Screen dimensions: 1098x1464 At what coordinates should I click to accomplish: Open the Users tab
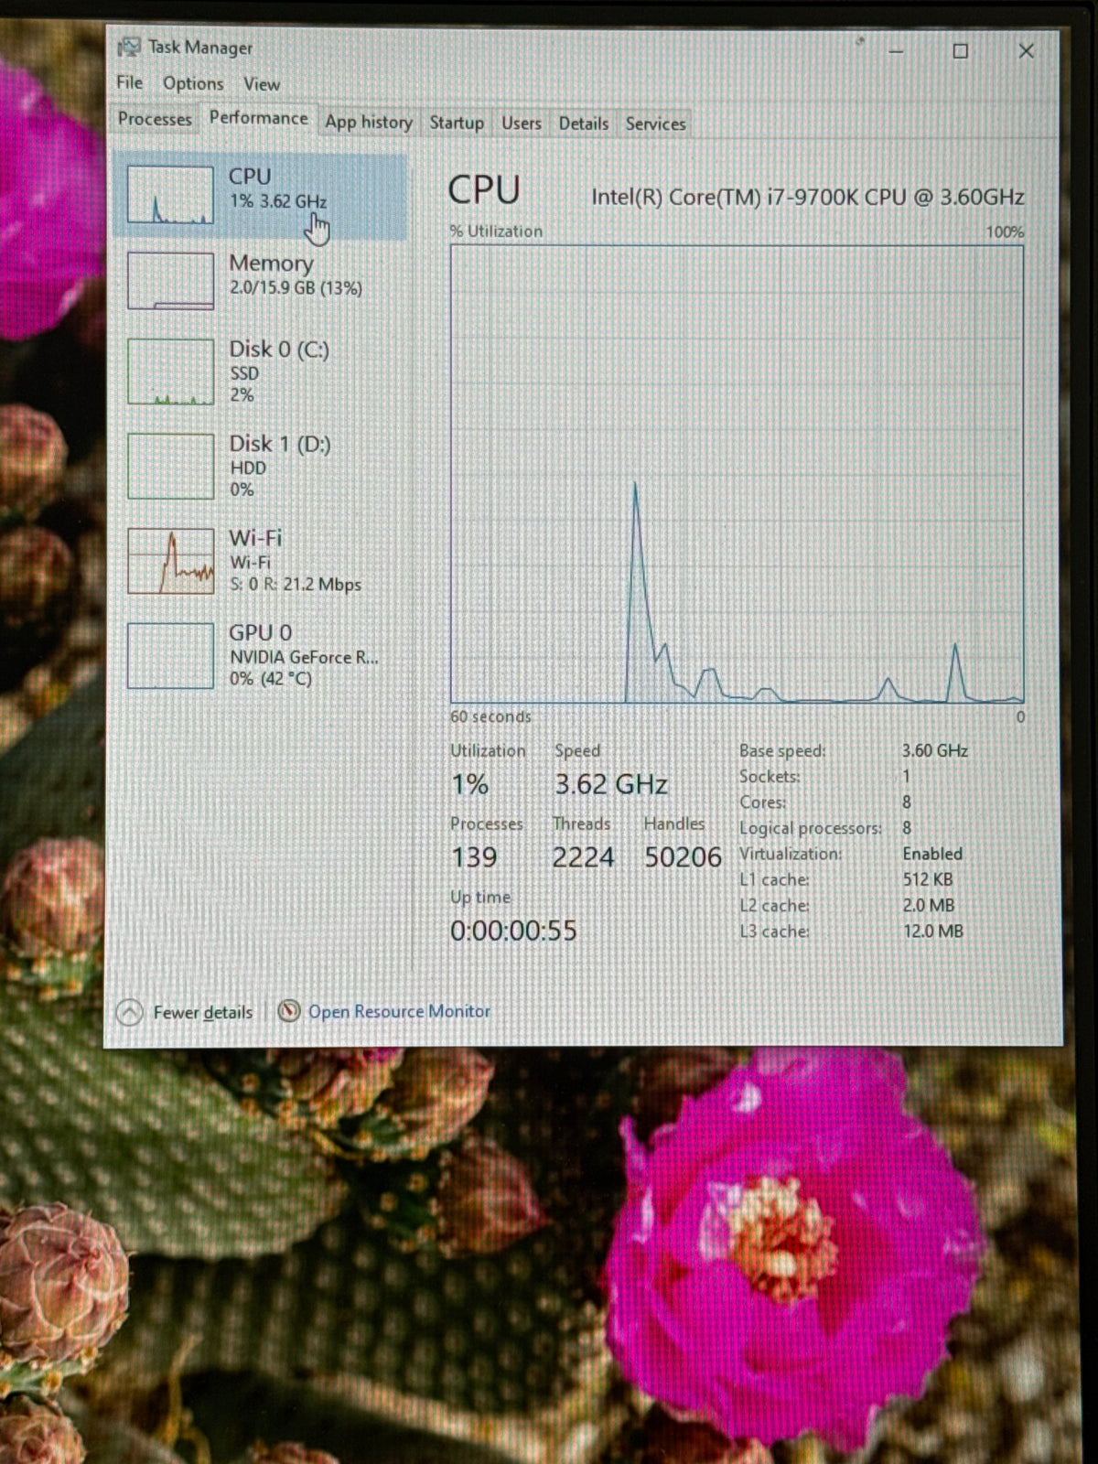pyautogui.click(x=522, y=123)
